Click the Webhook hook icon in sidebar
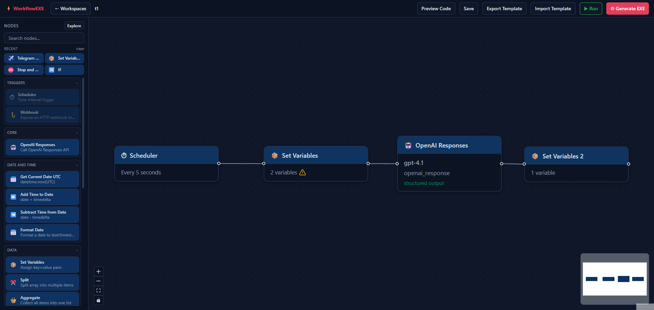Image resolution: width=654 pixels, height=310 pixels. tap(13, 115)
